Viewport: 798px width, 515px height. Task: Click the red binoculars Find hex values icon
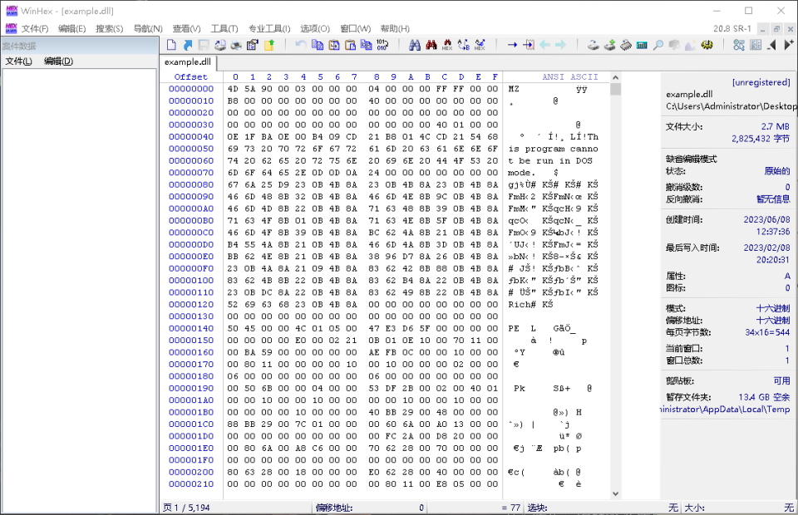coord(431,45)
